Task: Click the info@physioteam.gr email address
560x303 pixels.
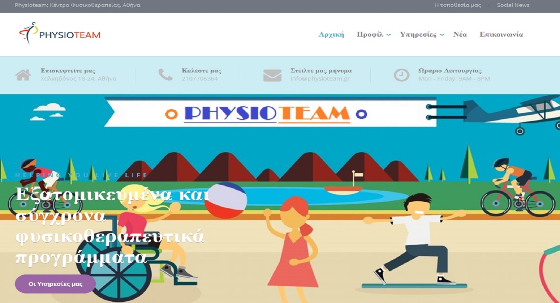Action: point(320,79)
